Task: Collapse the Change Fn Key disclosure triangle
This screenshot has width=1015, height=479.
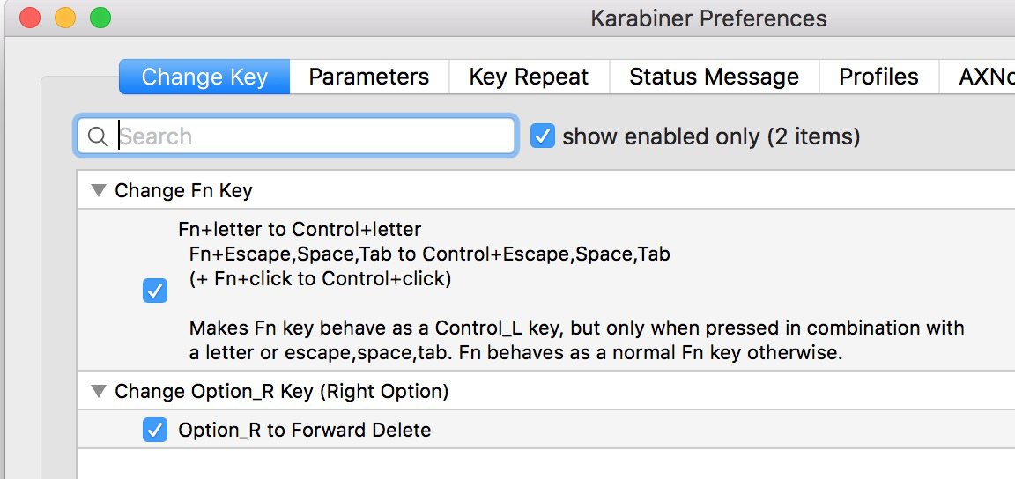Action: click(98, 190)
